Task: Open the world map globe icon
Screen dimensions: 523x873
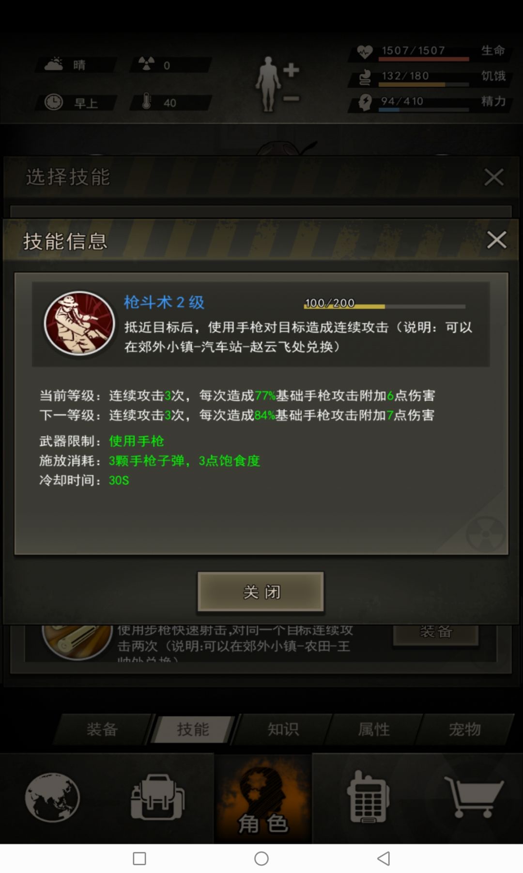Action: 52,797
